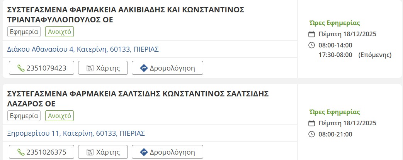The height and width of the screenshot is (160, 403).
Task: Get Δρομολόγηση to Ξηρομερίτου 11
Action: pyautogui.click(x=167, y=152)
